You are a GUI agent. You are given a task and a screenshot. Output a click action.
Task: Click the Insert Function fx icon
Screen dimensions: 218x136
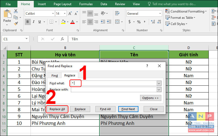pos(62,39)
